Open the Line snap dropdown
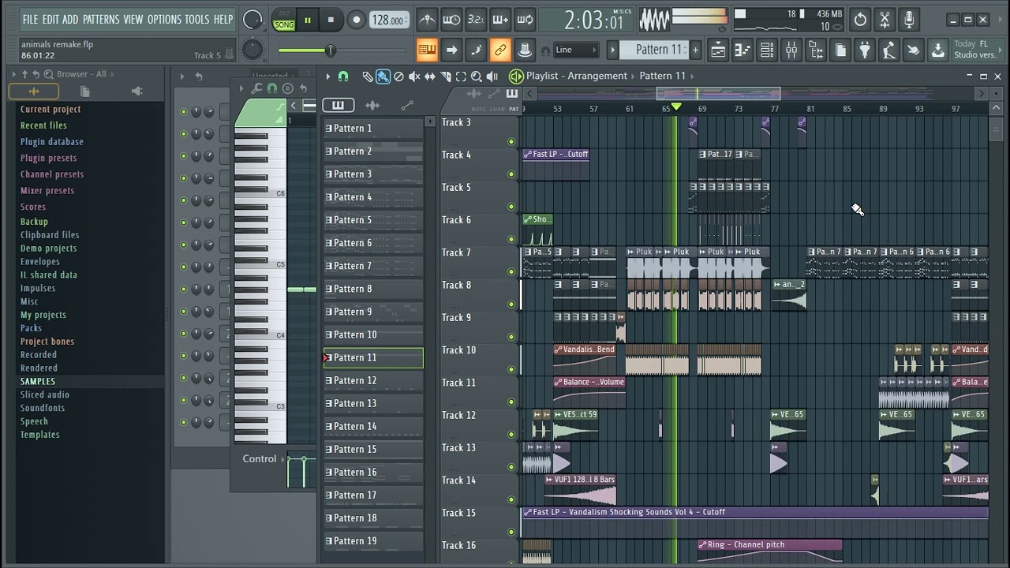Screen dimensions: 1010x568 [x=576, y=50]
